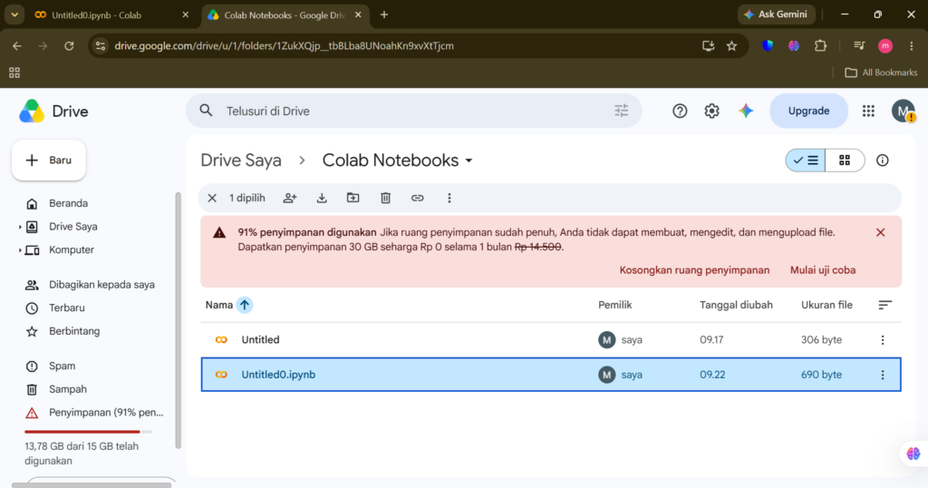Open sort options icon beside Ukuran file

click(884, 305)
